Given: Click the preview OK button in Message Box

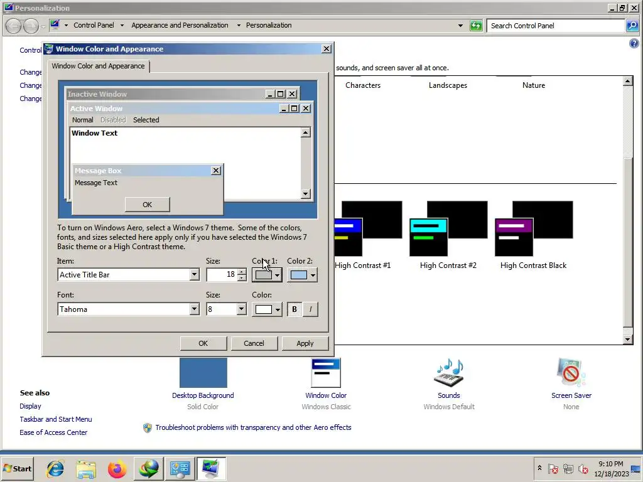Looking at the screenshot, I should point(147,205).
